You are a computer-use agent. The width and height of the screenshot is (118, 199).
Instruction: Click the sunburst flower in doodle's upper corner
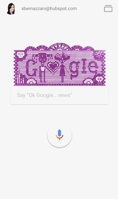click(99, 55)
